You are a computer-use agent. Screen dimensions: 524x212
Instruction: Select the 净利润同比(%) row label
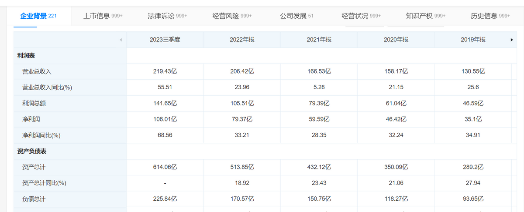tap(41, 135)
